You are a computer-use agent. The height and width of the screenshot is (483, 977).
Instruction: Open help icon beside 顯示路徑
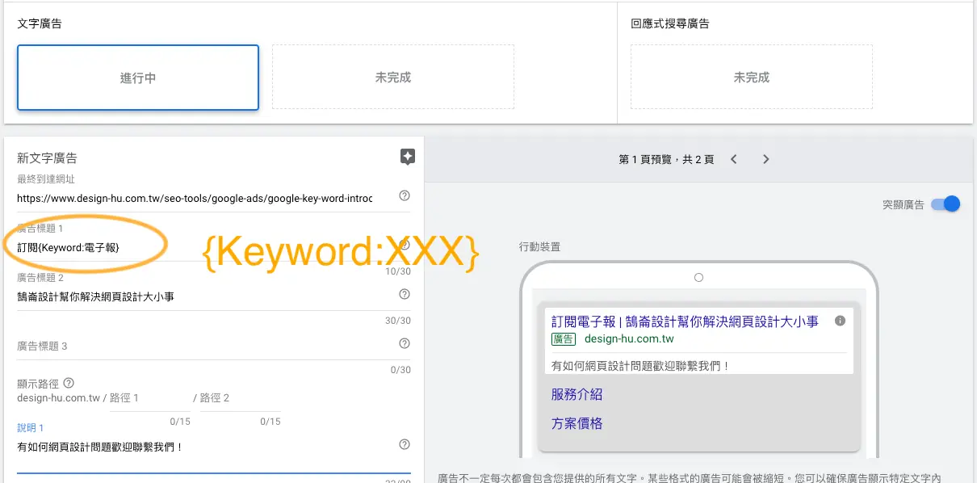pyautogui.click(x=69, y=383)
